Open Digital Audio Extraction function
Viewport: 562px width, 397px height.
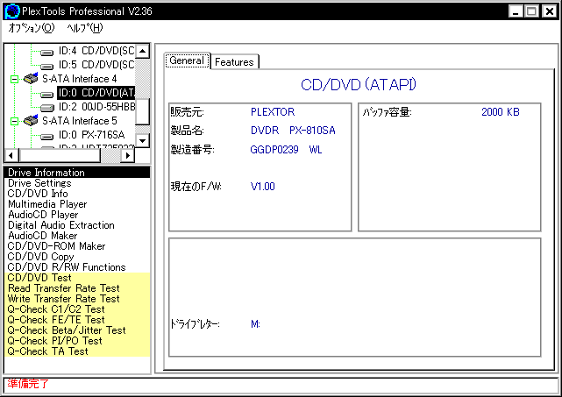[77, 225]
